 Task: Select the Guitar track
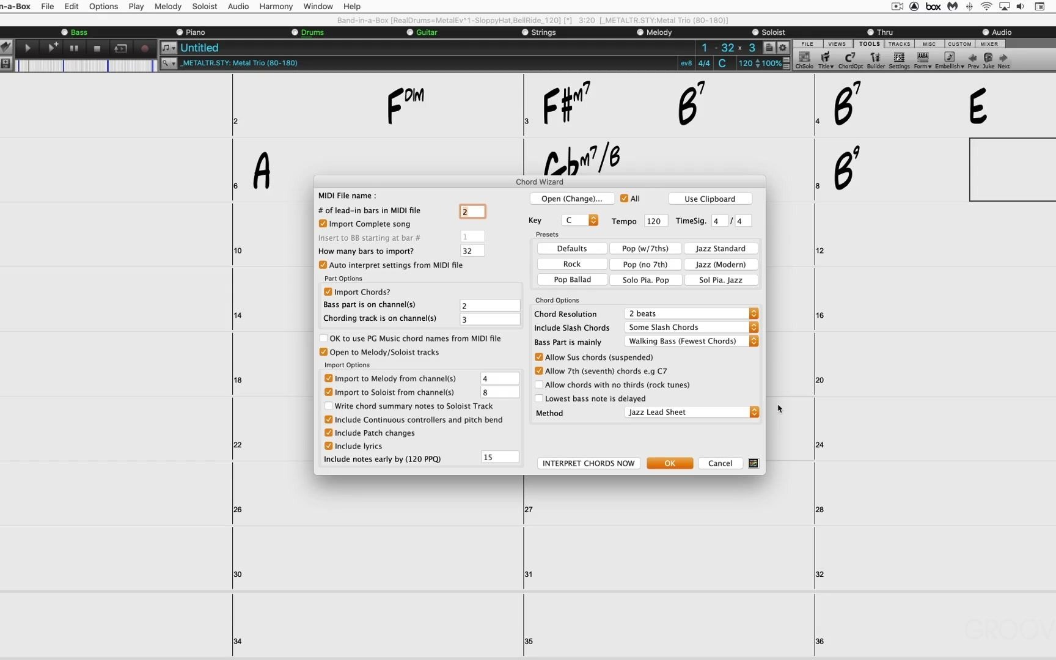(422, 32)
